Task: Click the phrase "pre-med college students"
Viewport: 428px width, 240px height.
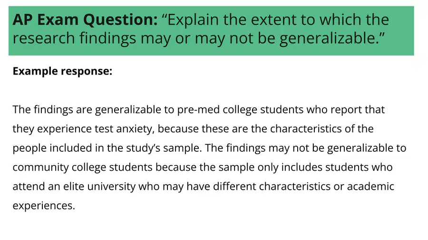Action: tap(240, 110)
